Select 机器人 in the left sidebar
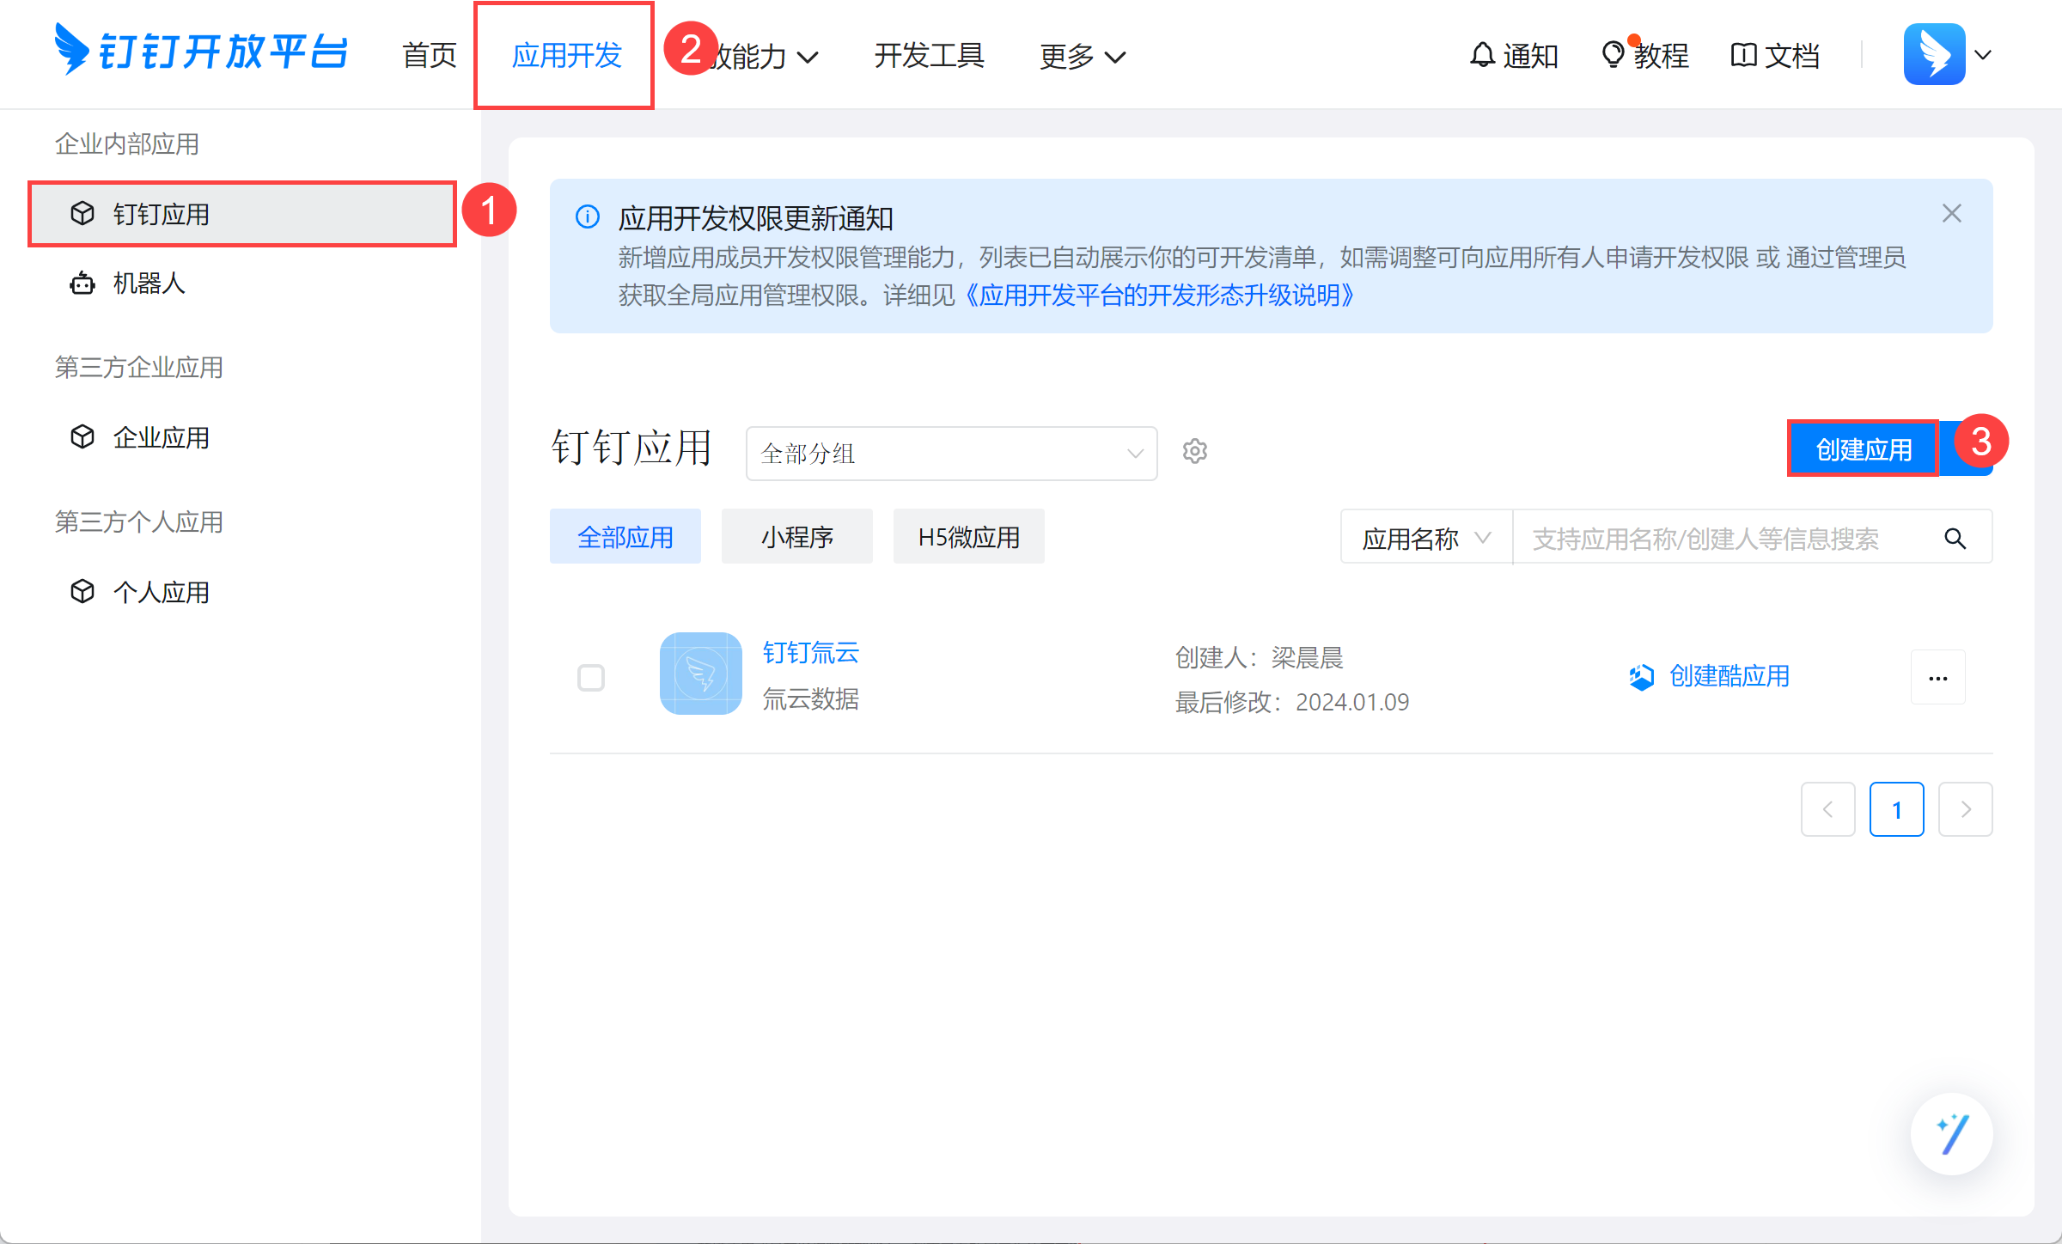Viewport: 2062px width, 1244px height. 149,283
